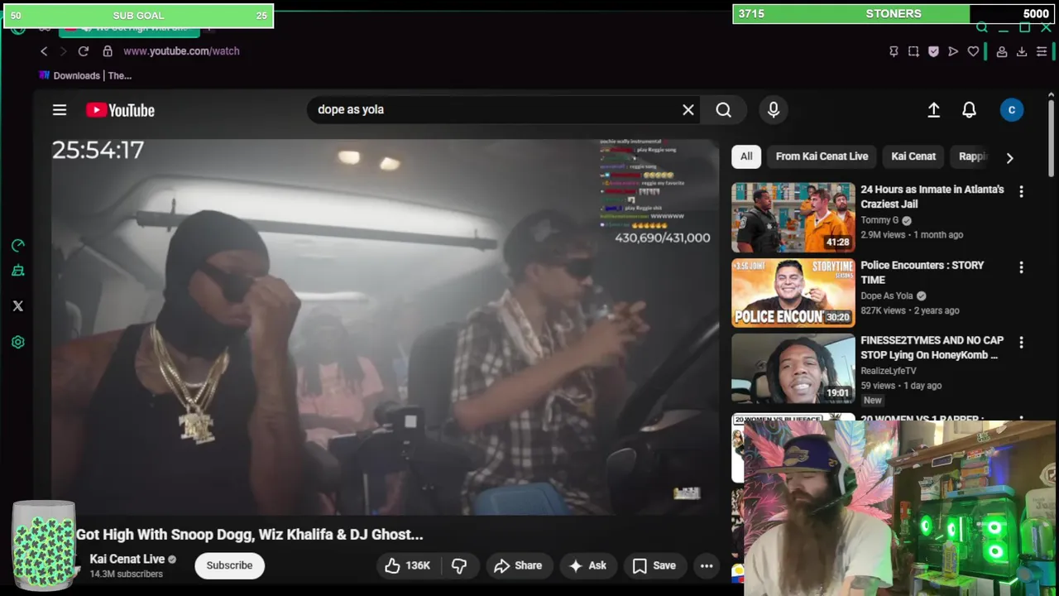Image resolution: width=1059 pixels, height=596 pixels.
Task: Expand filter chips with the right chevron
Action: 1009,157
